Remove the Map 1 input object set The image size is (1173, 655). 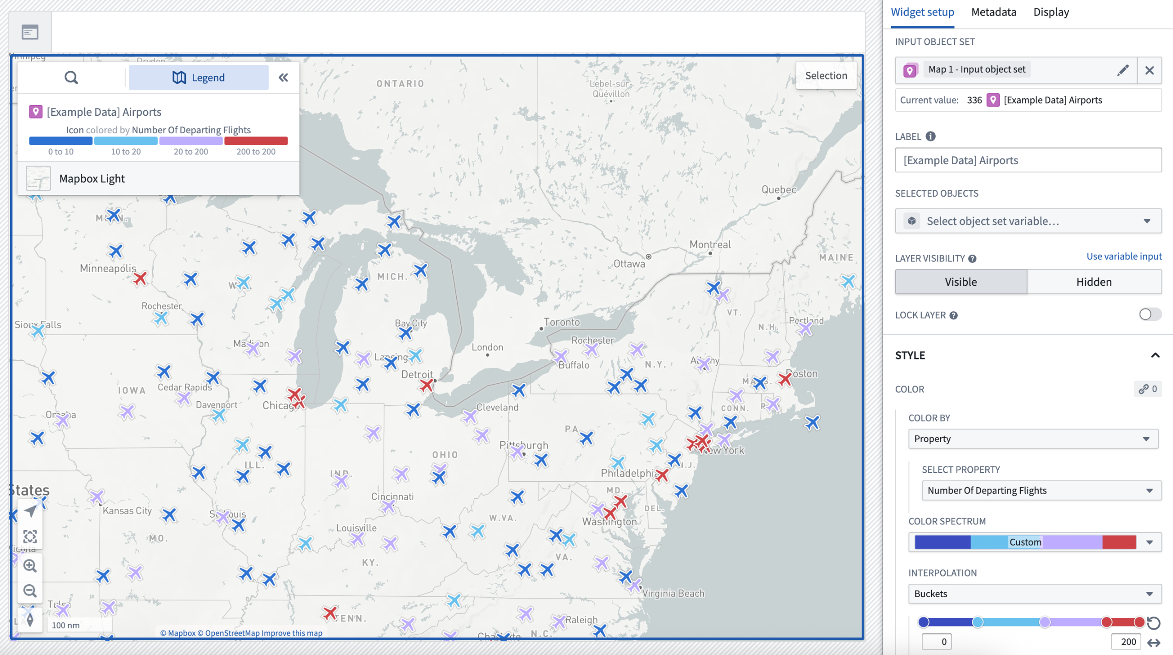tap(1150, 70)
